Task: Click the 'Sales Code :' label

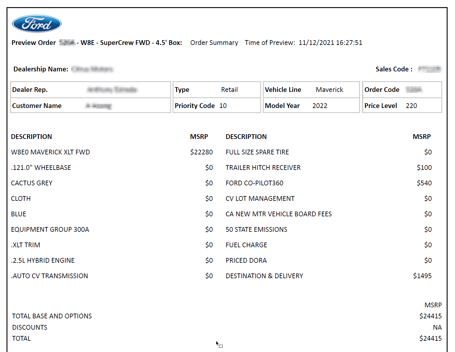Action: click(394, 69)
